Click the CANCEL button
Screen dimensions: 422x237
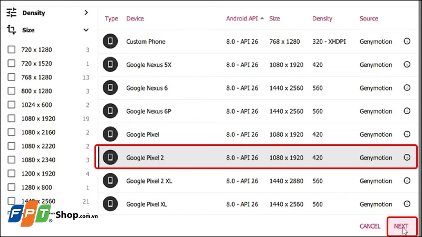(x=370, y=226)
